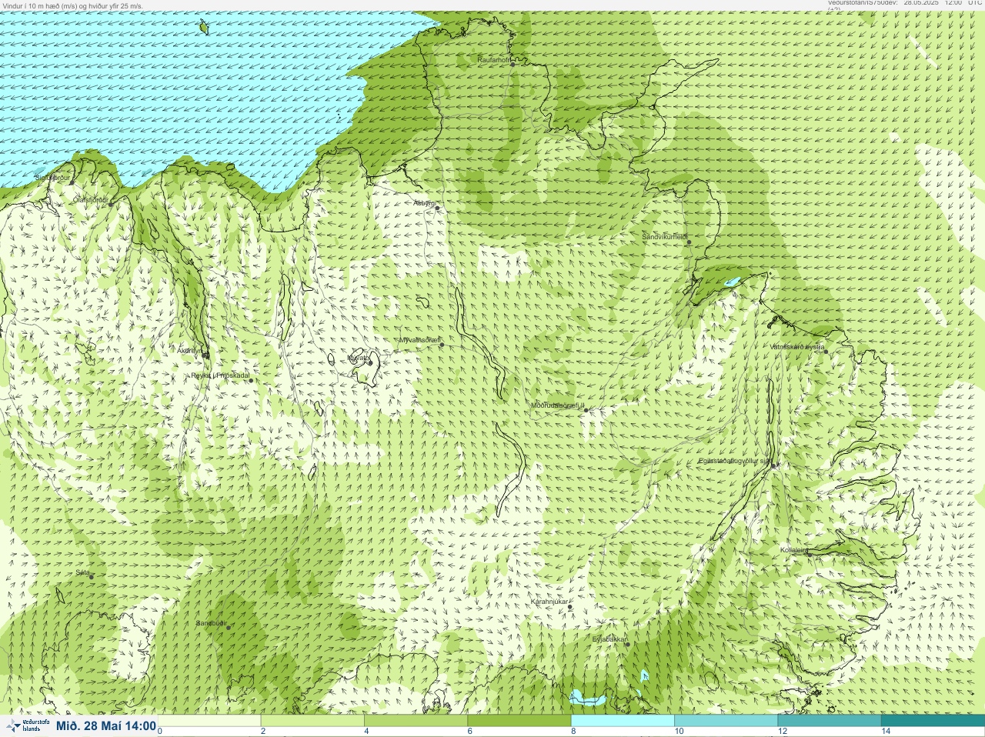Click the legend value 8 label
Screen dimensions: 985x737
pos(573,732)
